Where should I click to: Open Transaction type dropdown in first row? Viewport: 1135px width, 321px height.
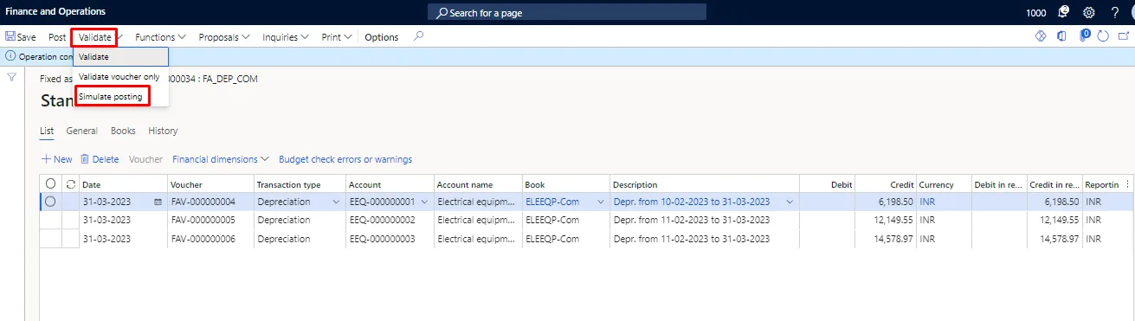coord(336,202)
